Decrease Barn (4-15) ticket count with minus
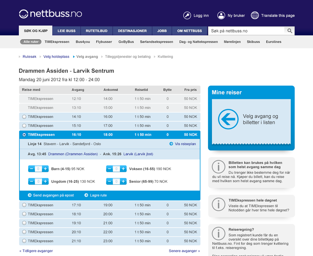 click(31, 169)
